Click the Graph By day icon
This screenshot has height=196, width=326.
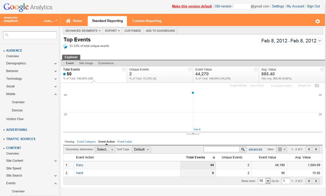(x=317, y=86)
